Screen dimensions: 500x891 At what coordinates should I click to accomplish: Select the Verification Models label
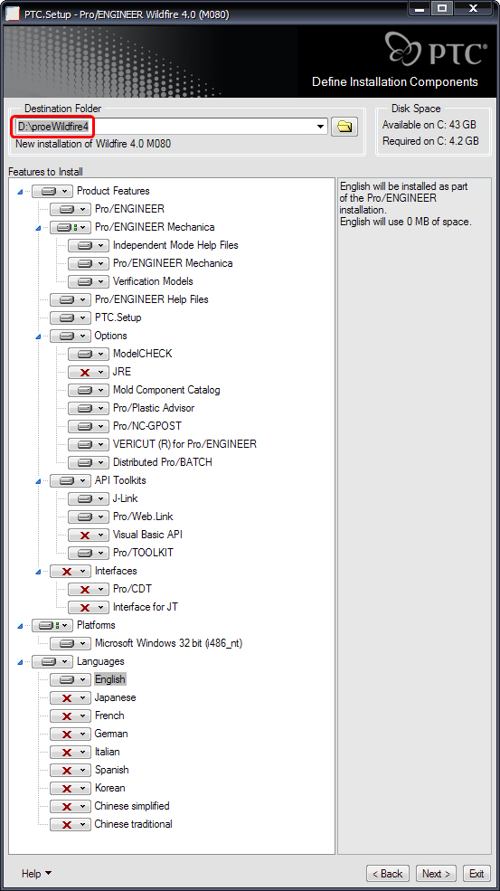(153, 281)
